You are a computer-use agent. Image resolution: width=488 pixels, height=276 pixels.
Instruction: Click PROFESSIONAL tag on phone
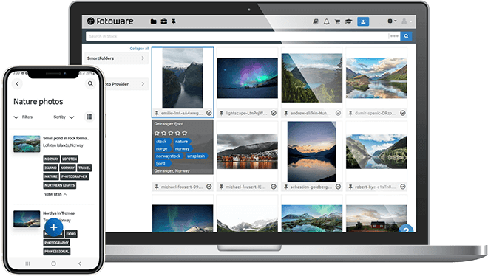tap(57, 252)
